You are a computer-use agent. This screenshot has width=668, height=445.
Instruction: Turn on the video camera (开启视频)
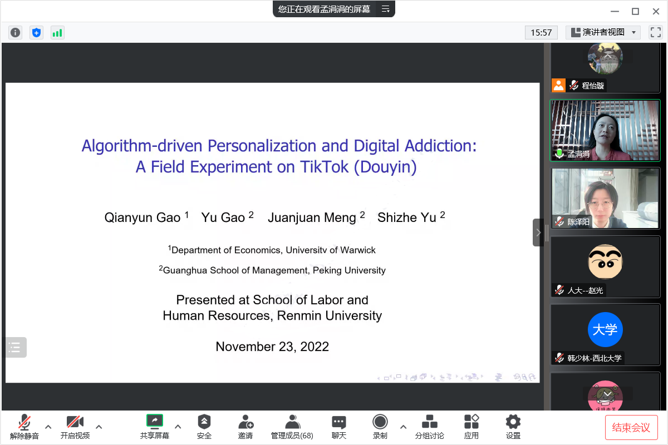[75, 426]
